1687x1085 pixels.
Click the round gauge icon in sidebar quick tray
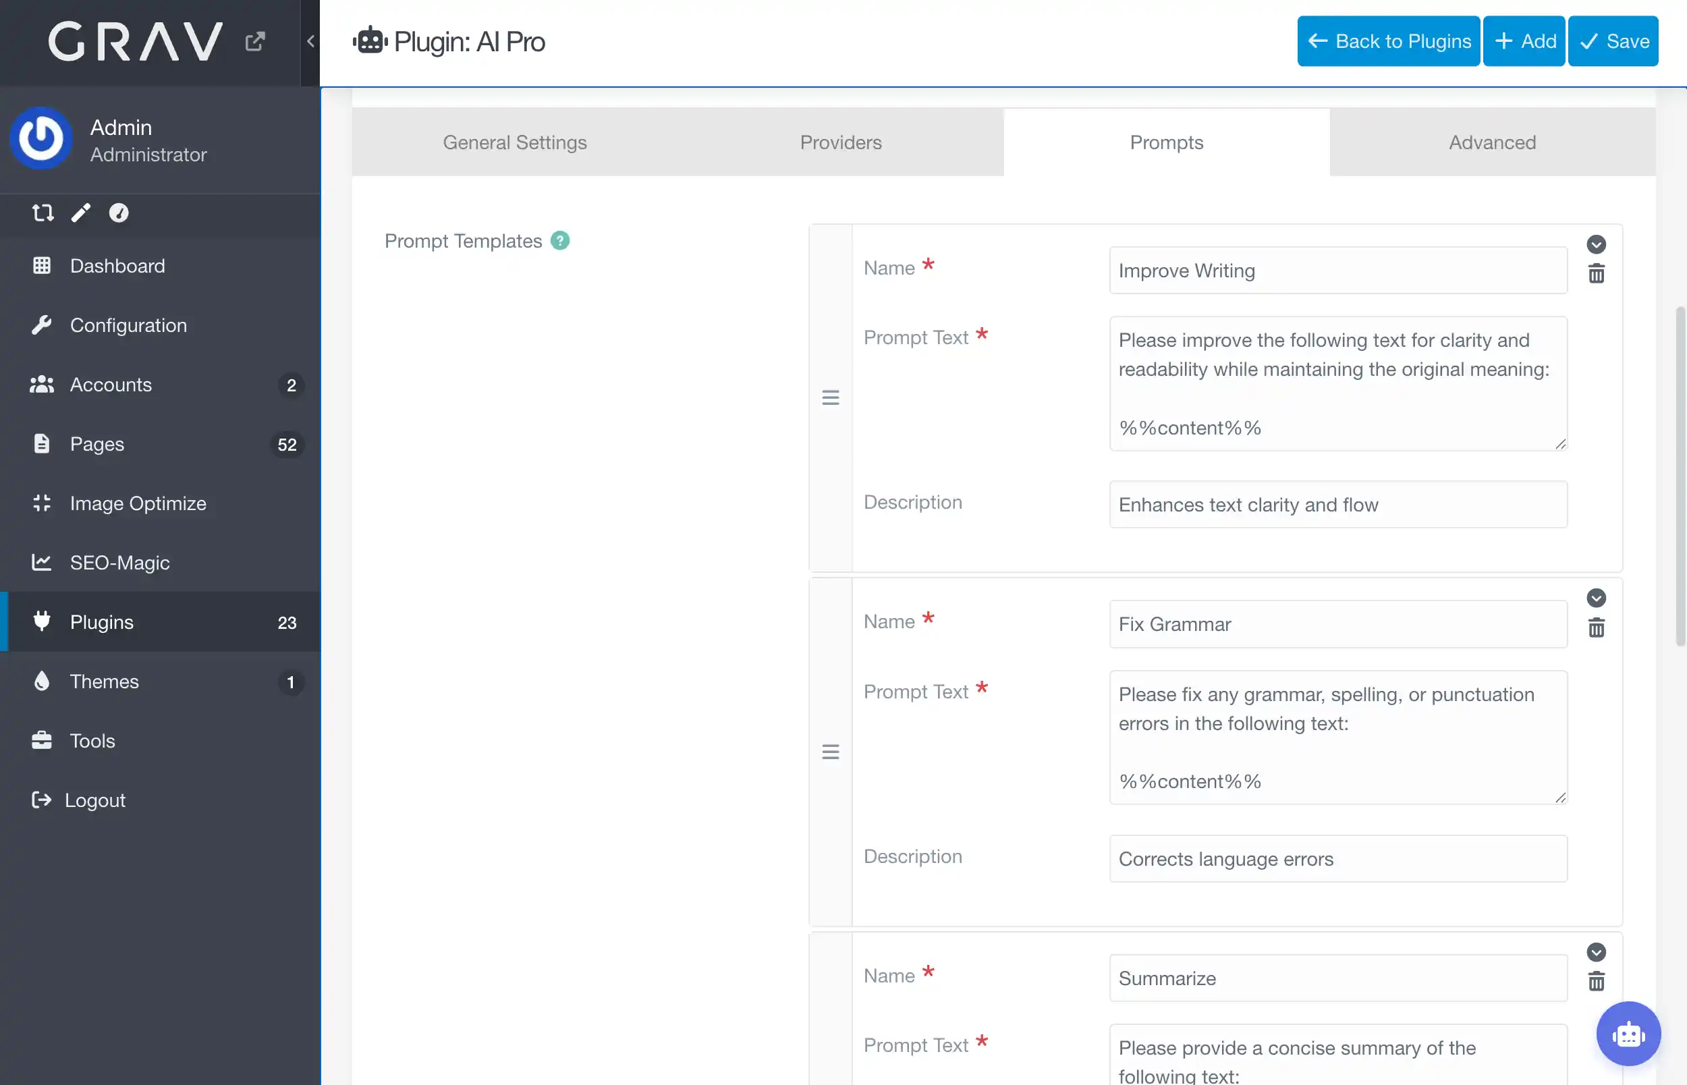[118, 213]
